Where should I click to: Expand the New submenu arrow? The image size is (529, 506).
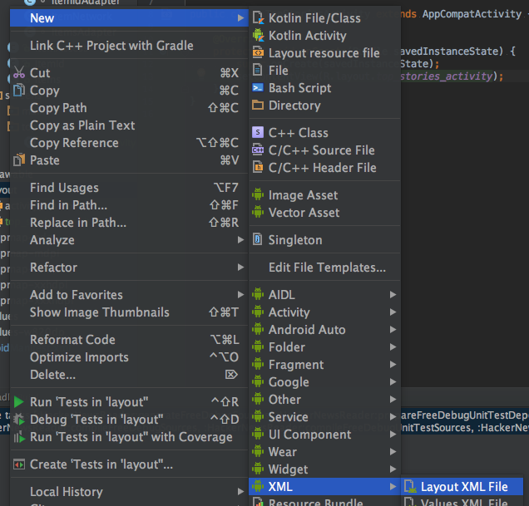[240, 18]
